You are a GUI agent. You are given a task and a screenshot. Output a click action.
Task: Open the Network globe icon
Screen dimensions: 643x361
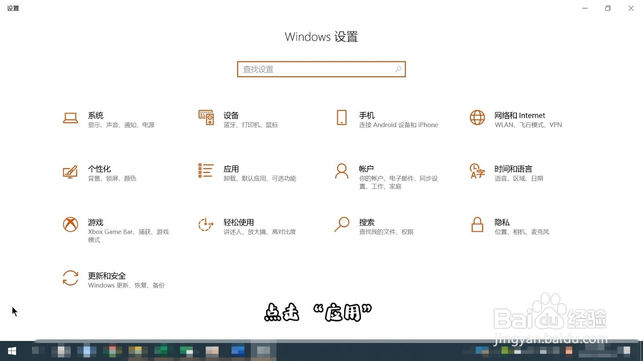[x=477, y=118]
